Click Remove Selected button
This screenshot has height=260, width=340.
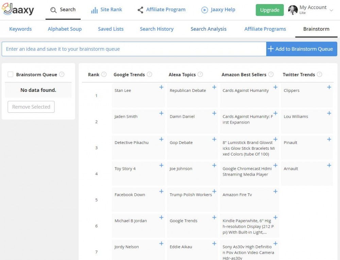click(x=31, y=107)
